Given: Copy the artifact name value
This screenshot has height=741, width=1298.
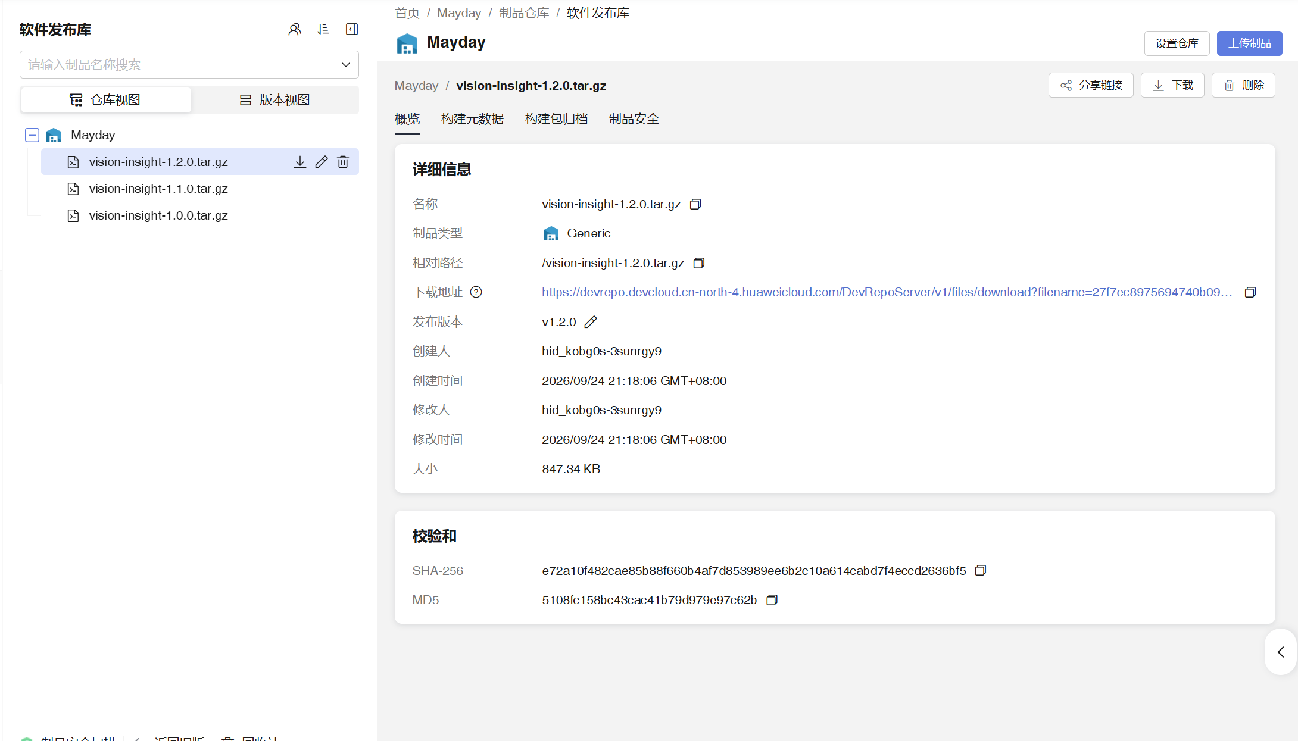Looking at the screenshot, I should click(695, 204).
